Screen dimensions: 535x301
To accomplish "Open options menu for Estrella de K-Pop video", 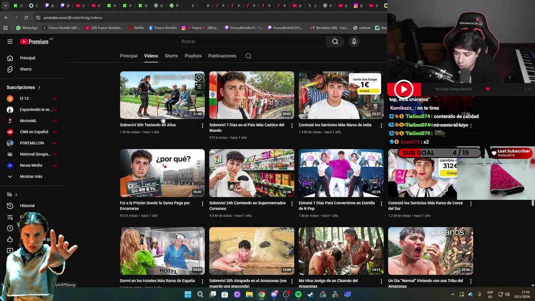I will click(381, 204).
